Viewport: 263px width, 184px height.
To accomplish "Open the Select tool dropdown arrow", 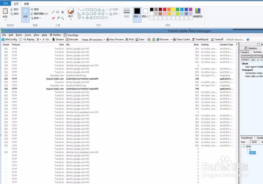I will click(x=26, y=20).
